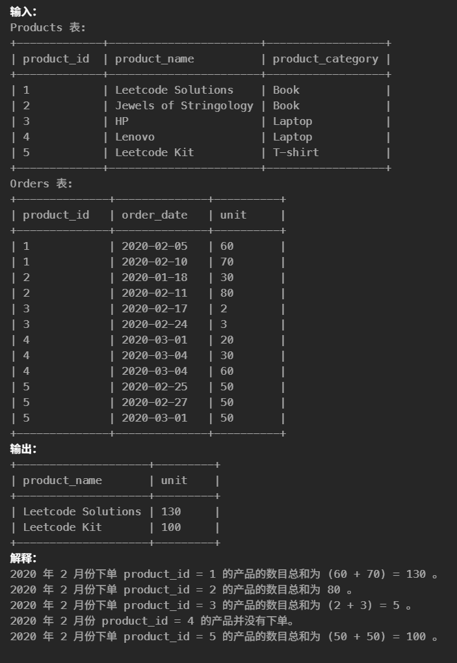Select the order date 2020-02-05
The width and height of the screenshot is (457, 663).
(x=154, y=246)
